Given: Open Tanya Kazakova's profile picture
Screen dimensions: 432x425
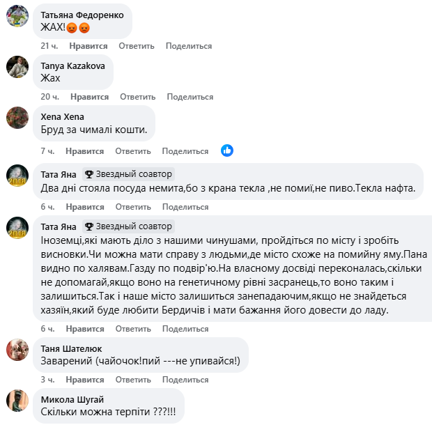Looking at the screenshot, I should tap(17, 67).
